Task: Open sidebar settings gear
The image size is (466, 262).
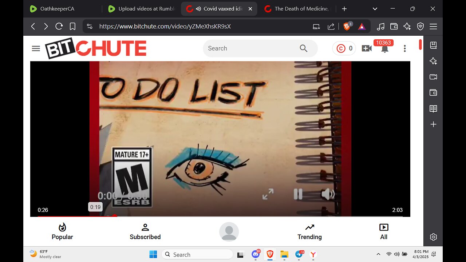Action: coord(433,237)
